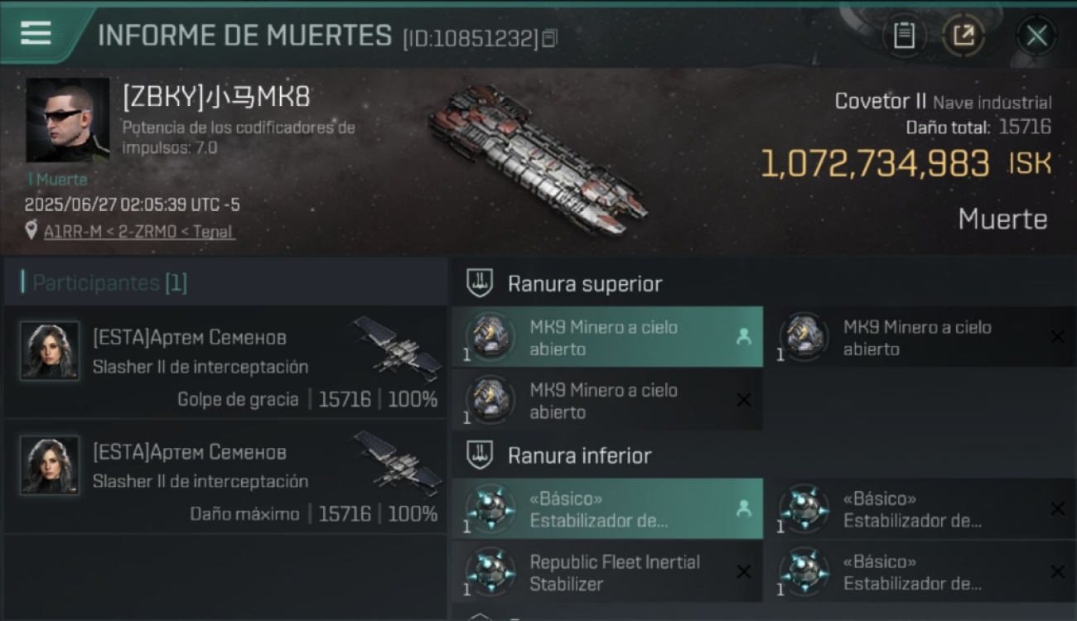
Task: Open the A1RR-M system location link
Action: (138, 232)
